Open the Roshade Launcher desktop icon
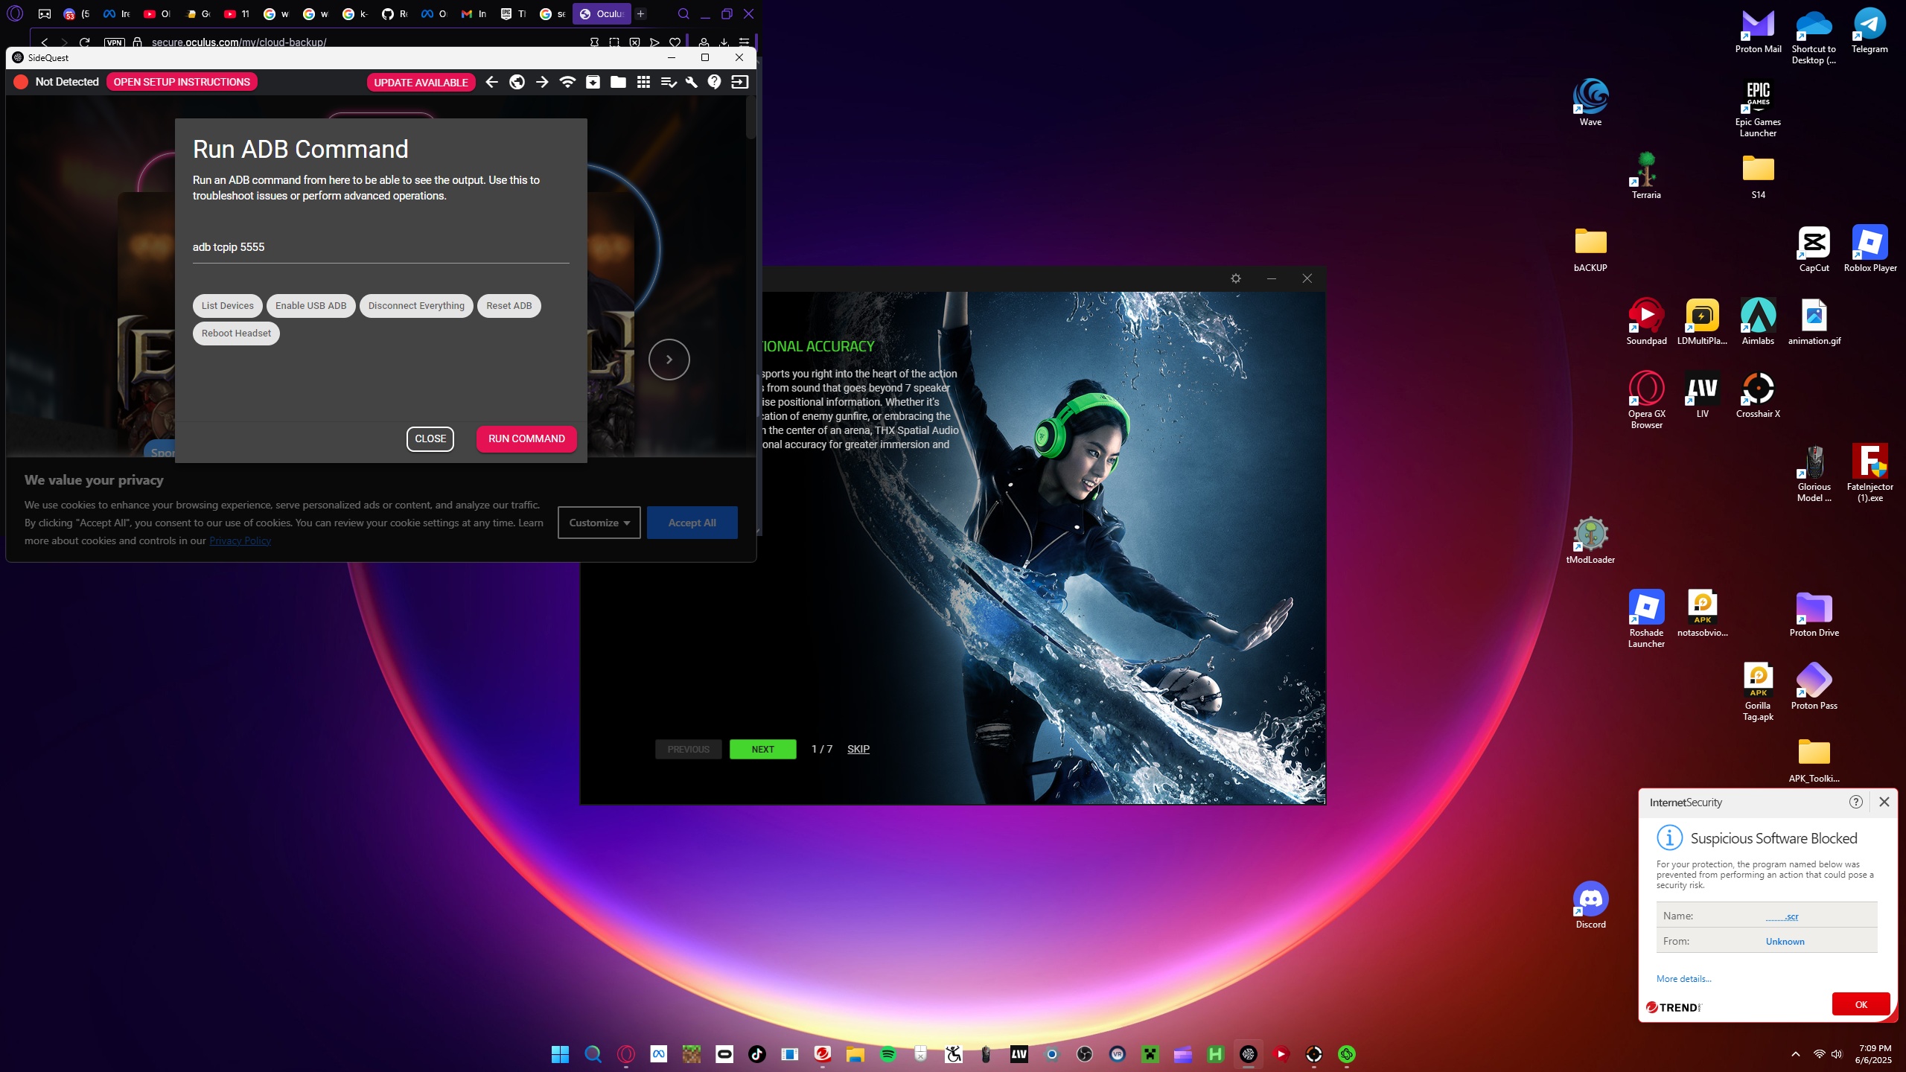This screenshot has height=1072, width=1906. tap(1646, 619)
